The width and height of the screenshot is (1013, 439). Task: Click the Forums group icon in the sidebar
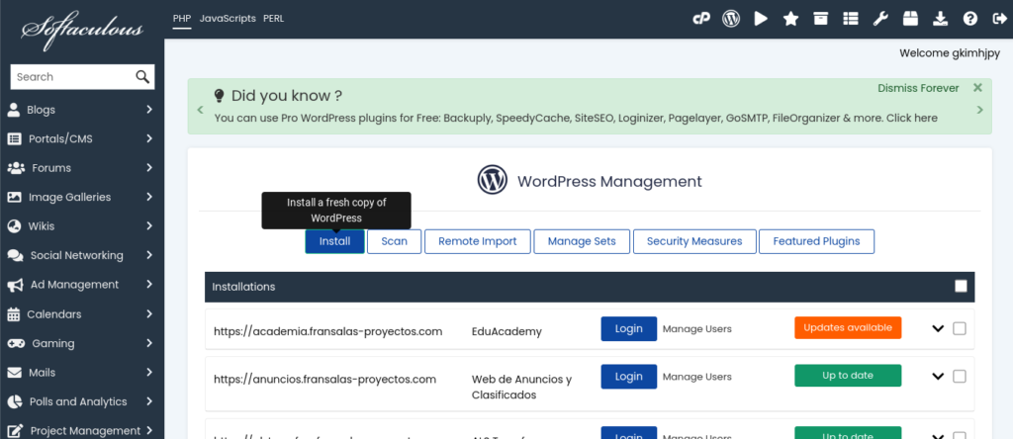point(16,168)
